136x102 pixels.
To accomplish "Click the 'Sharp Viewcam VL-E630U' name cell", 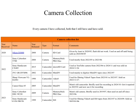I will tap(21, 79).
